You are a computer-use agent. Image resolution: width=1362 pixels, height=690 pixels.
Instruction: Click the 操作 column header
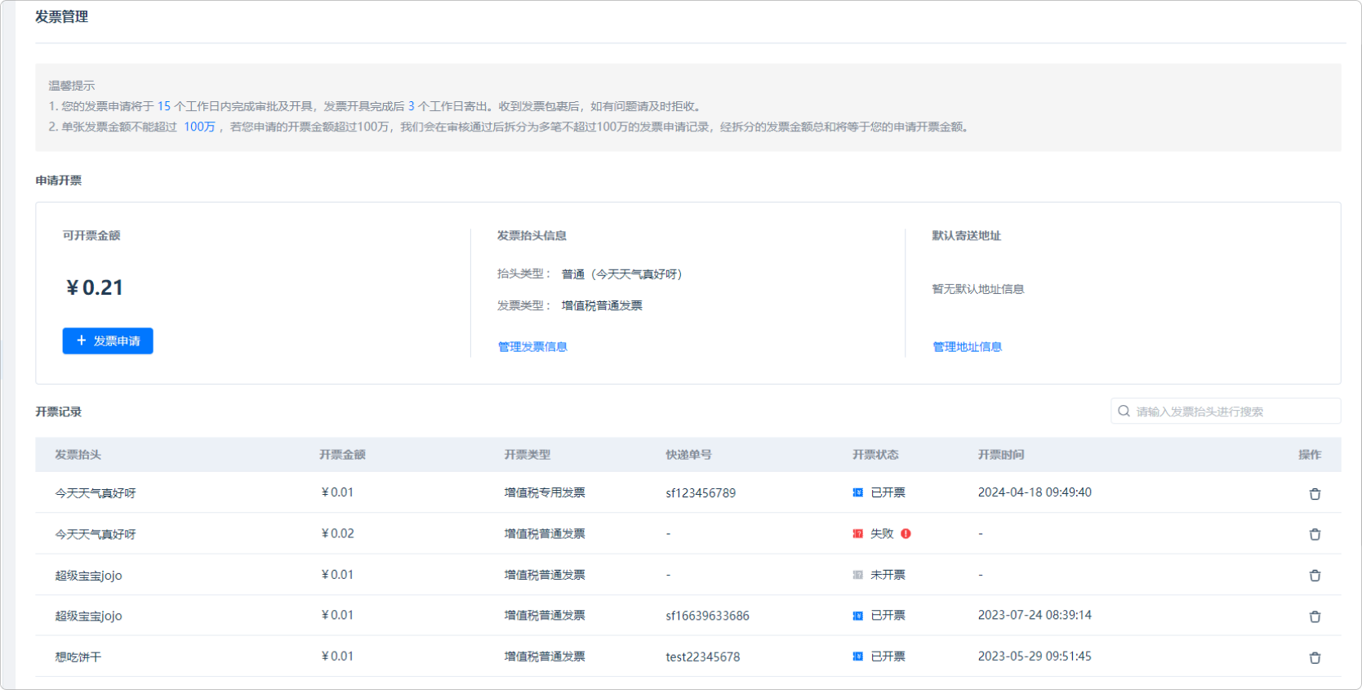1310,455
